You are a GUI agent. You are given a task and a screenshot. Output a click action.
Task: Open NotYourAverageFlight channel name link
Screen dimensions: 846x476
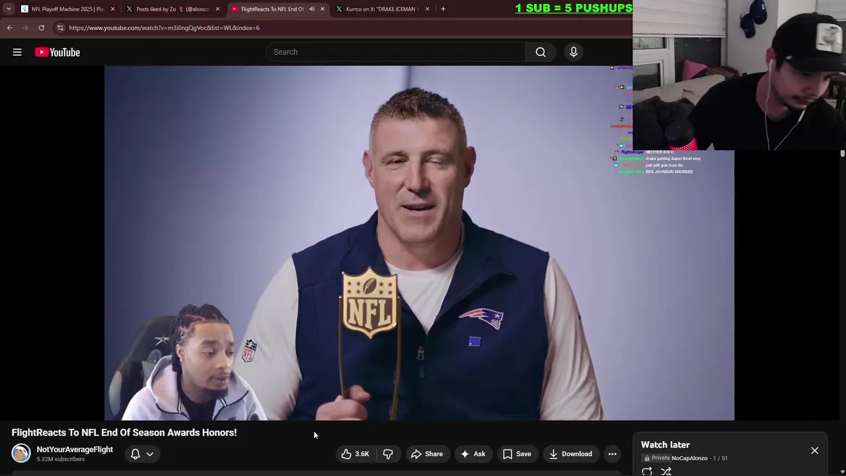coord(75,450)
